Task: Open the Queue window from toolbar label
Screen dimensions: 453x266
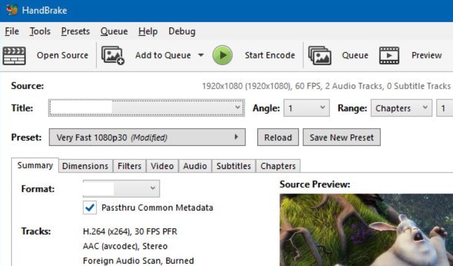Action: 355,56
